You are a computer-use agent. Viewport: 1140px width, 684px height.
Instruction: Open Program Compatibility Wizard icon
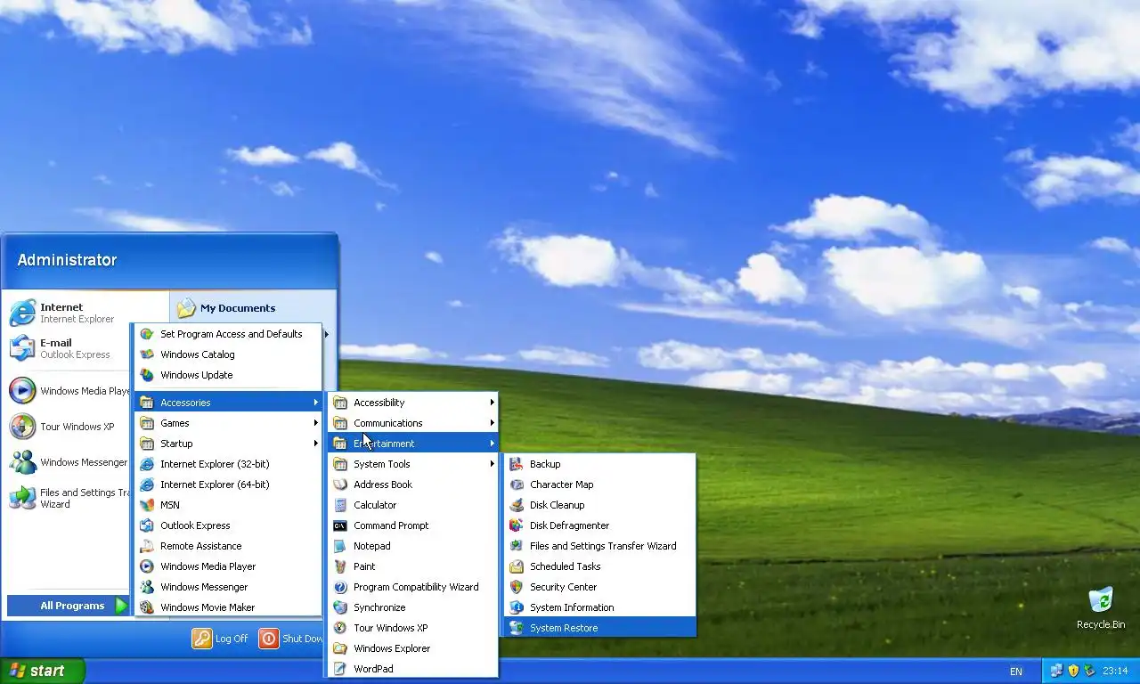pos(340,587)
